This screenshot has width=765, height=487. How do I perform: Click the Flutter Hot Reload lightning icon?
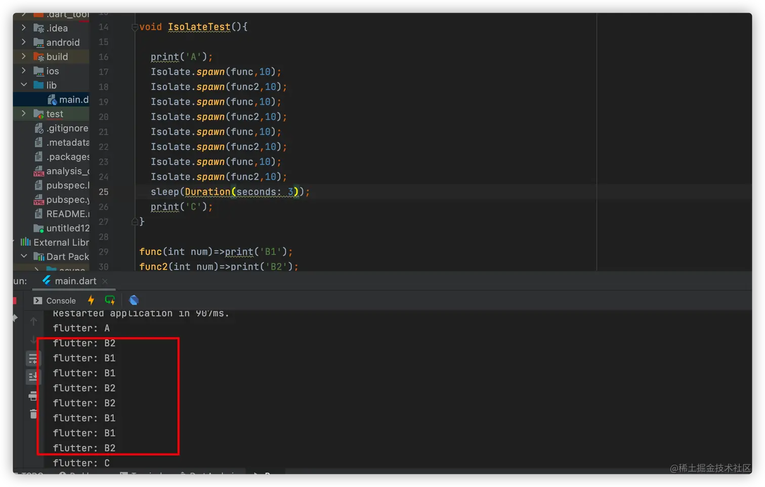[91, 300]
